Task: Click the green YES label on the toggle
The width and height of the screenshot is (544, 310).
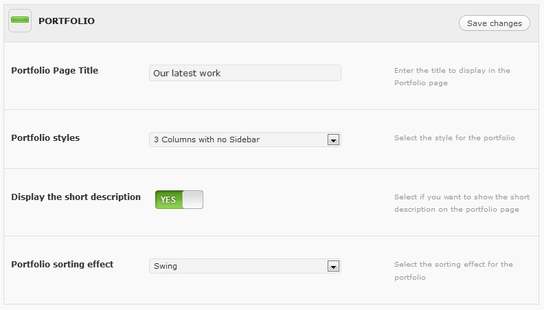Action: 168,200
